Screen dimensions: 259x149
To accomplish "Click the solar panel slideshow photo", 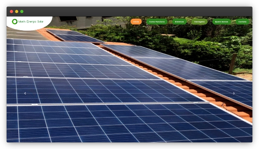I will [x=130, y=83].
